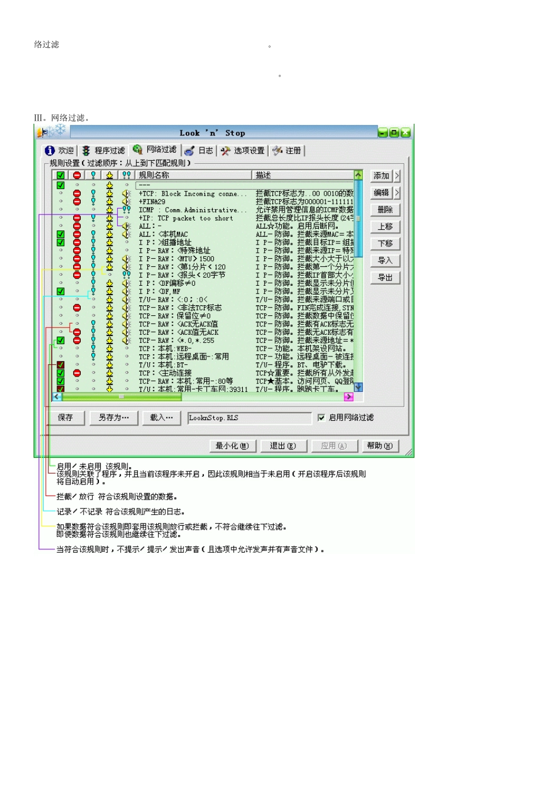Screen dimensions: 560x792
Task: Click the rule list's vertical scroll down arrow
Action: 358,387
